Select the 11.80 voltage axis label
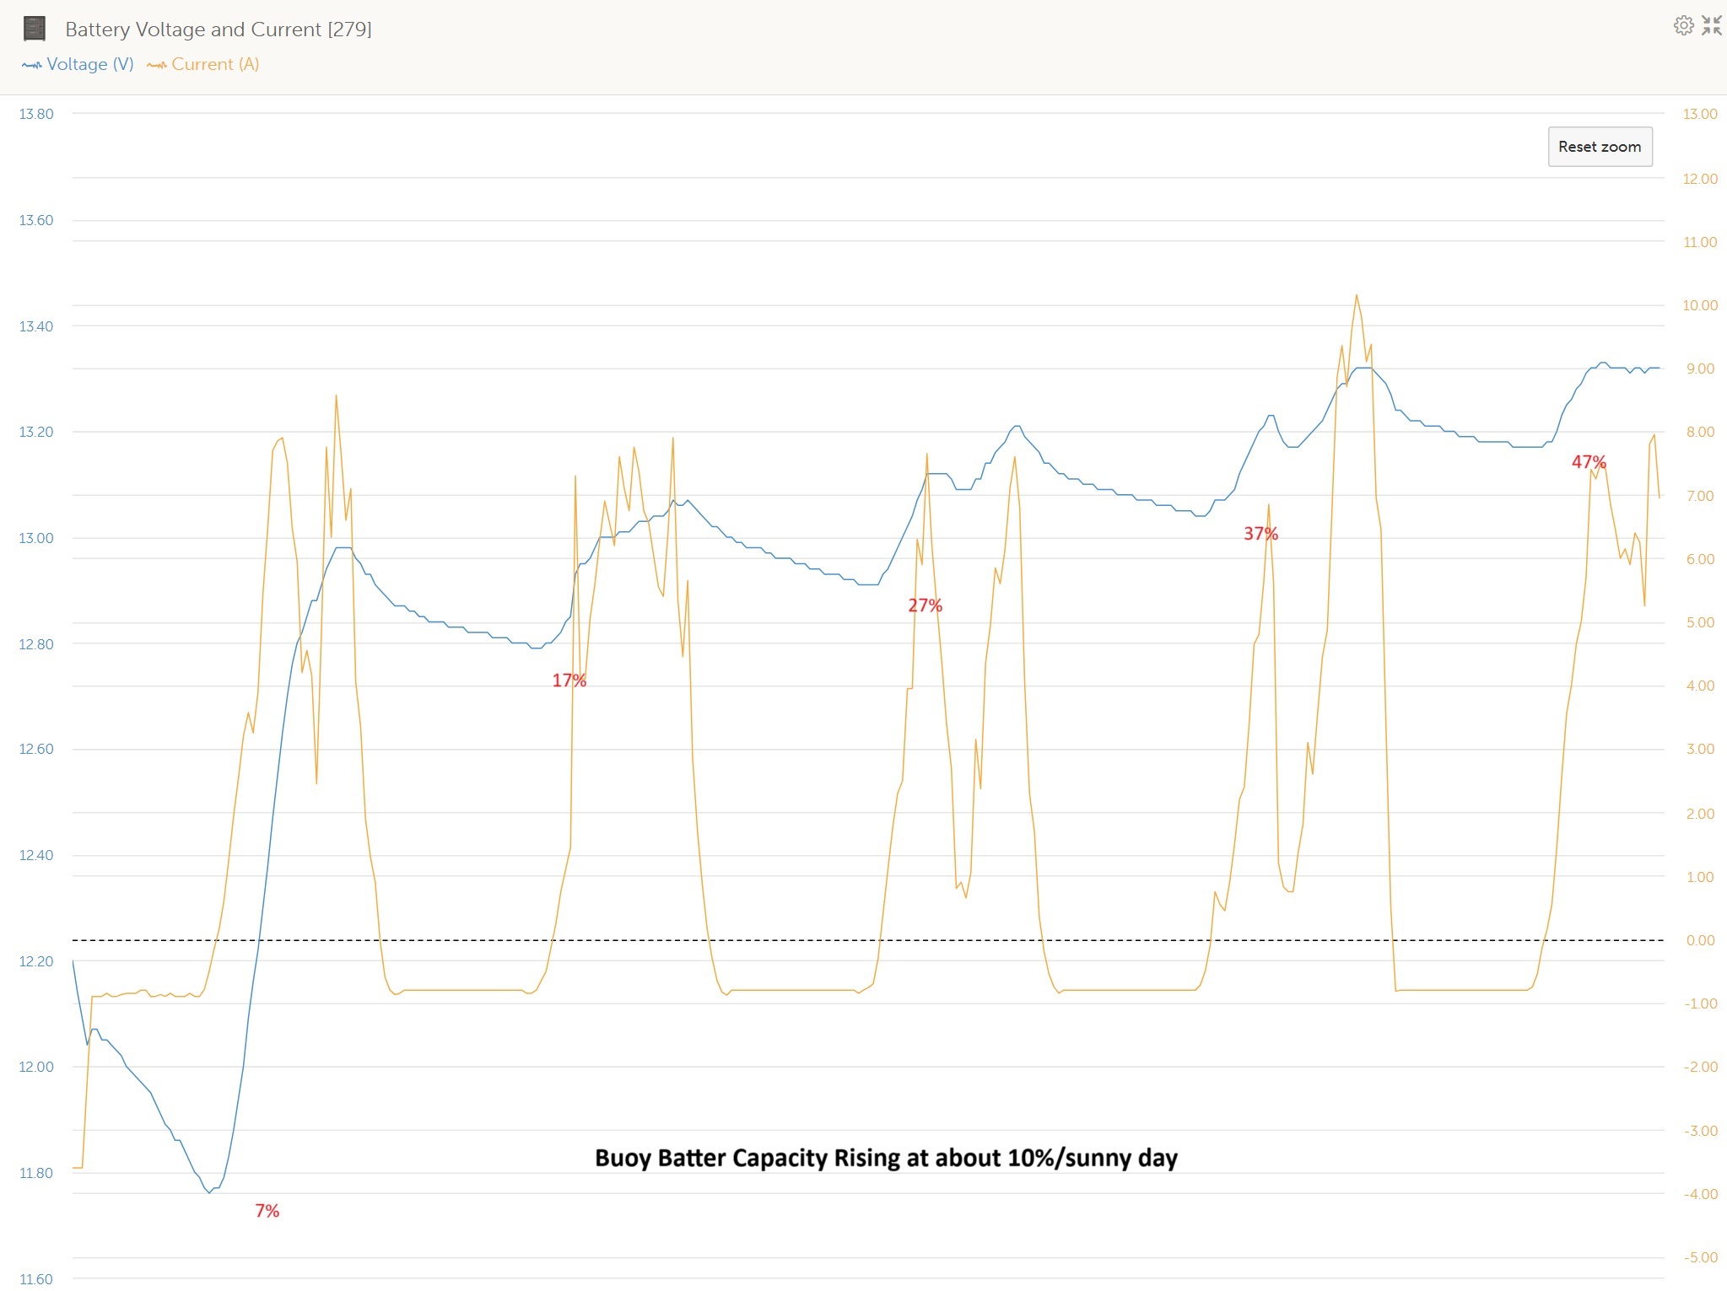Screen dimensions: 1727x1291 click(x=36, y=1173)
